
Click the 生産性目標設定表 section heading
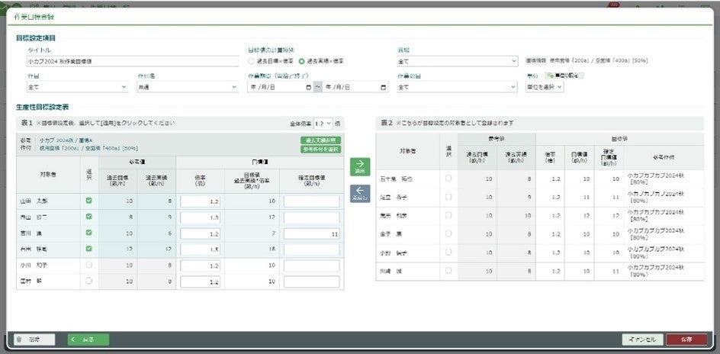[x=42, y=107]
